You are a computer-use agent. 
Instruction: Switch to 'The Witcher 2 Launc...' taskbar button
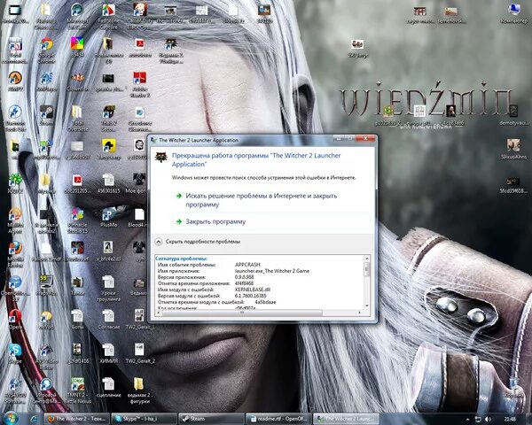(x=346, y=419)
